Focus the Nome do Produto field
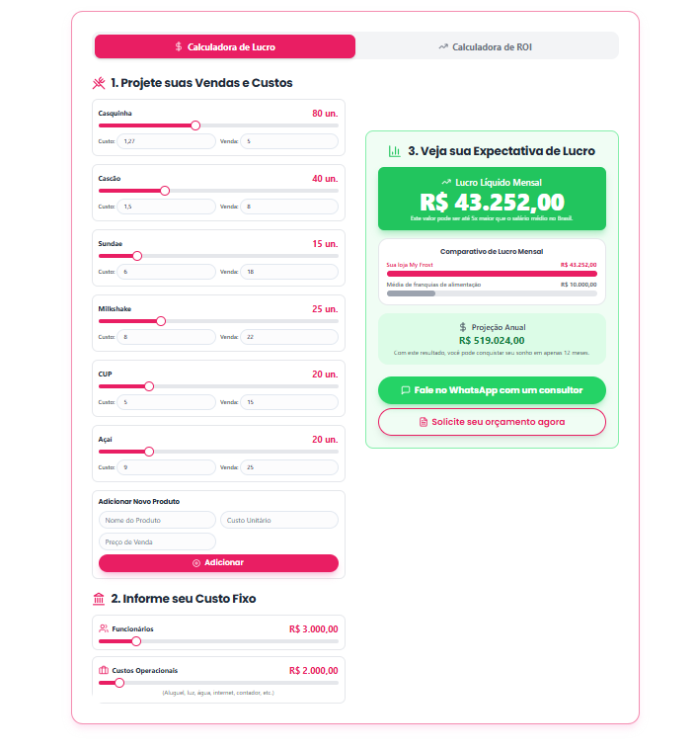Screen dimensions: 696x750 pos(157,520)
